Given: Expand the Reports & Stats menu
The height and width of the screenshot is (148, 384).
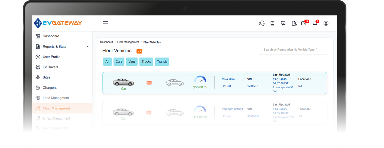Looking at the screenshot, I should 62,46.
